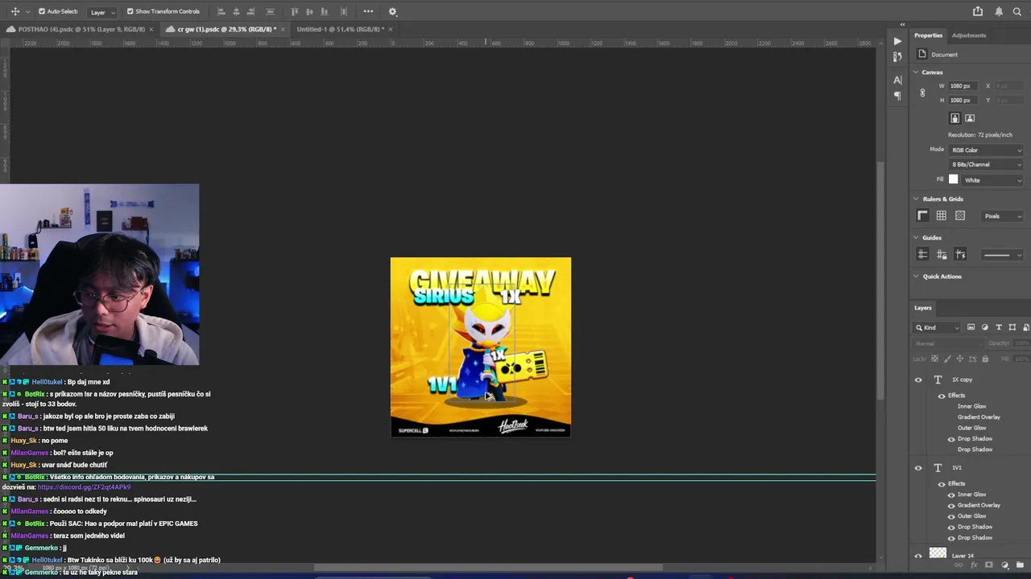Collapse the Rulers & Grids section

click(x=916, y=199)
